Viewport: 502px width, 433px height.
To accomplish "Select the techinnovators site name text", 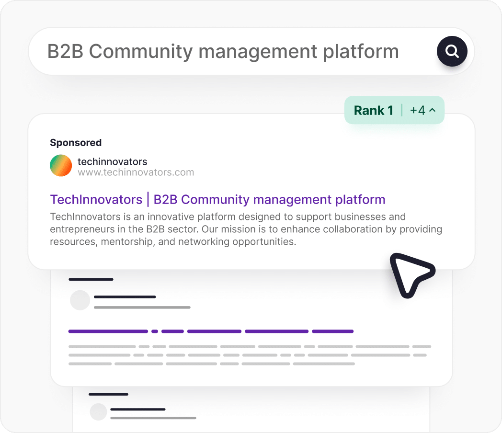I will tap(112, 161).
